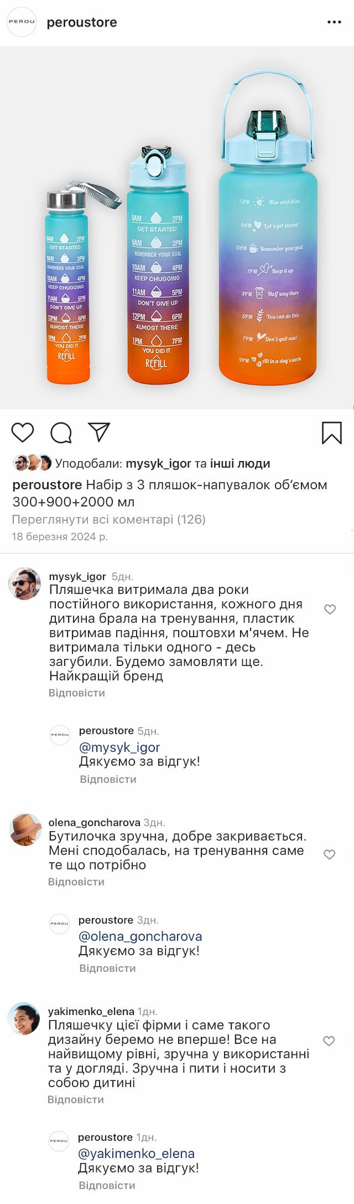Screen dimensions: 354x1204
Task: Like yakimenko_elena's comment heart icon
Action: (x=329, y=1041)
